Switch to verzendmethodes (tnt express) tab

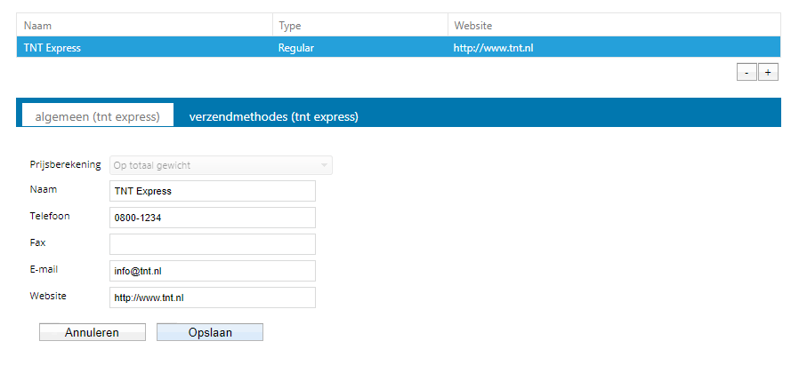click(274, 117)
